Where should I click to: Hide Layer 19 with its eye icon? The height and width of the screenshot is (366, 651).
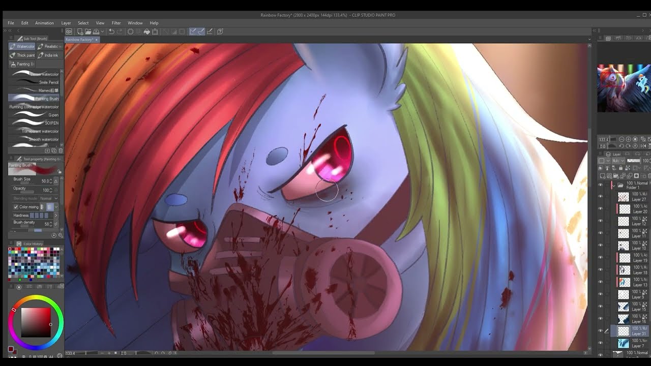600,258
